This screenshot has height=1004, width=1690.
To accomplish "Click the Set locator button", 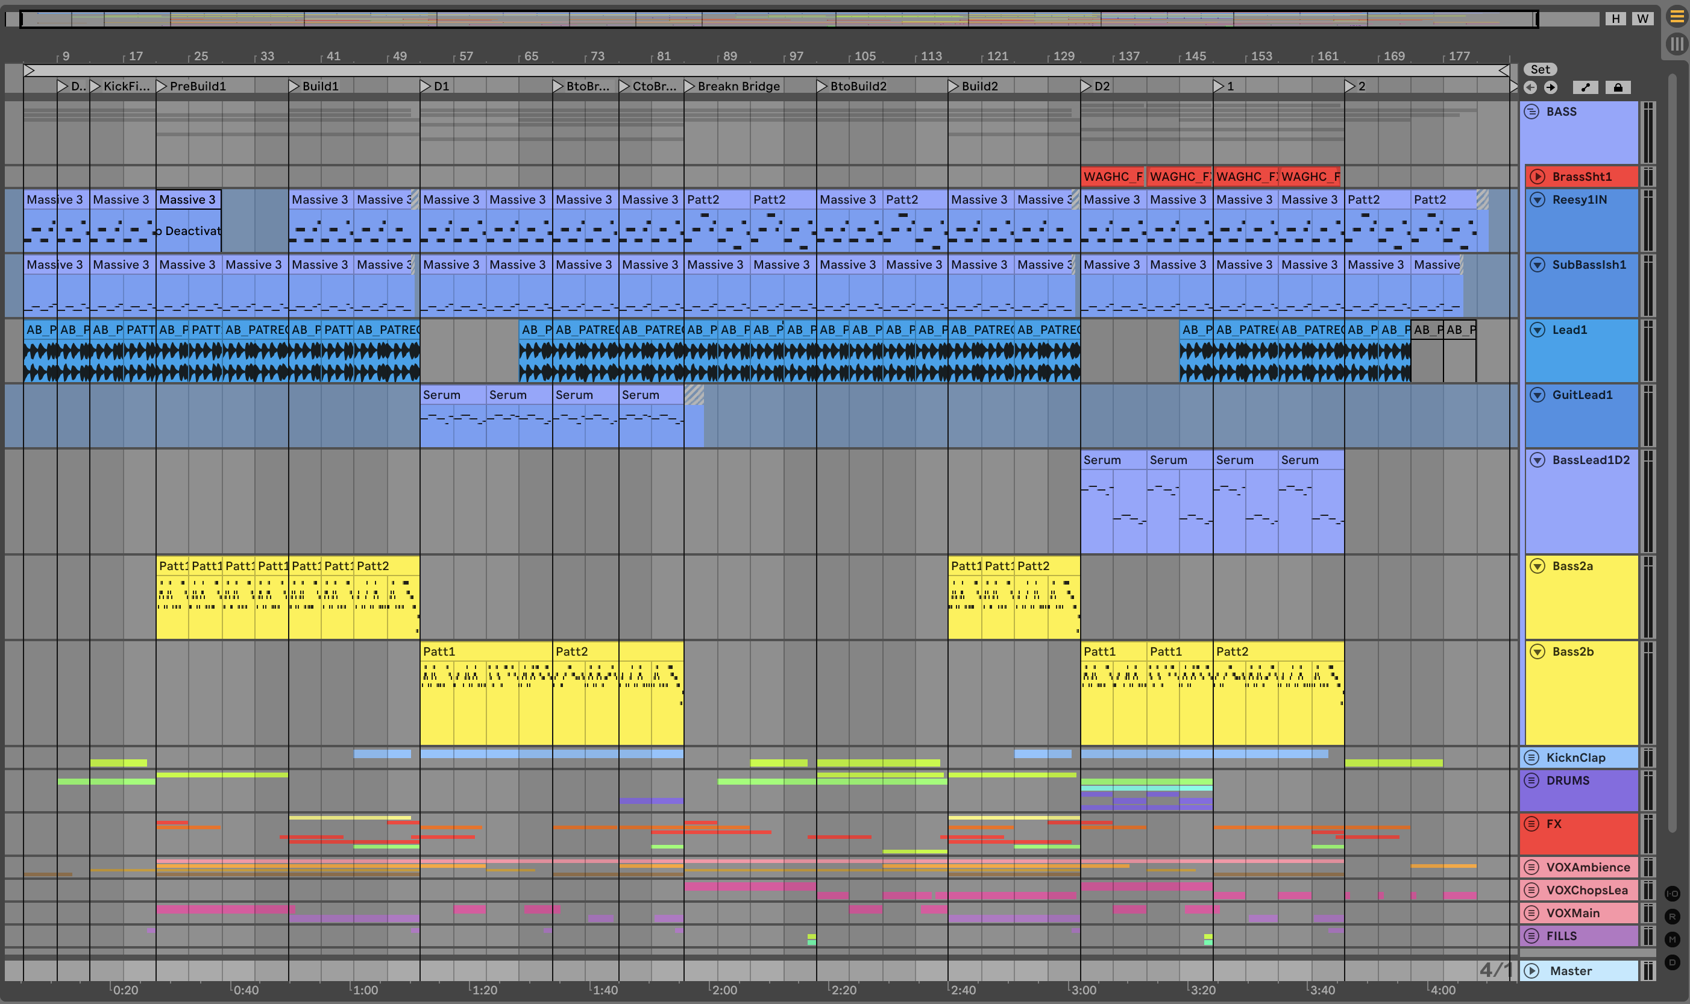I will (x=1540, y=69).
